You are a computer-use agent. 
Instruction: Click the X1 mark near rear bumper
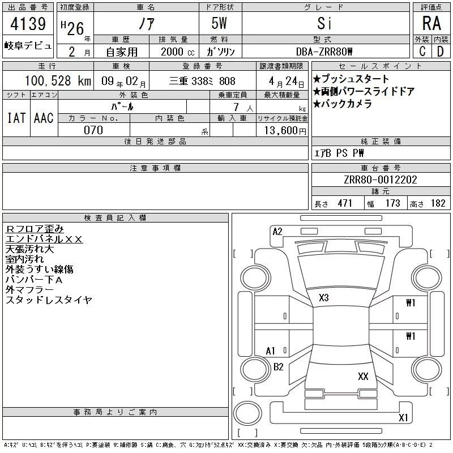[x=403, y=417]
